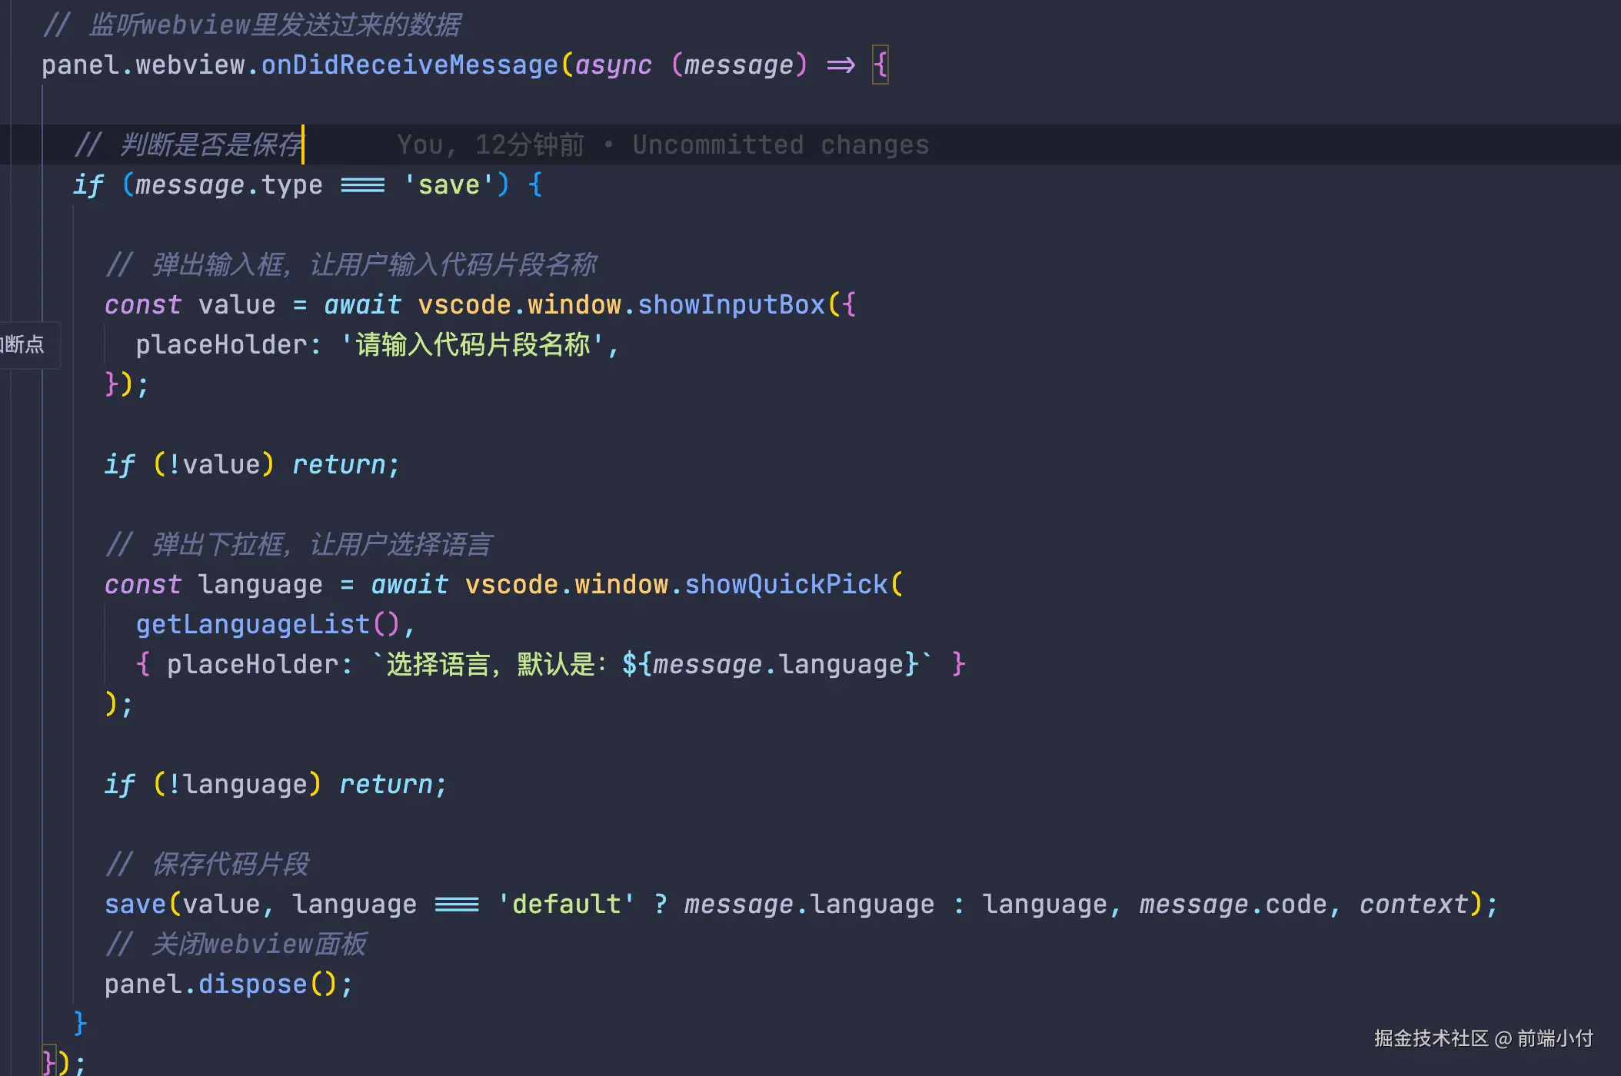This screenshot has height=1076, width=1621.
Task: Click the getLanguageList() call
Action: [268, 625]
